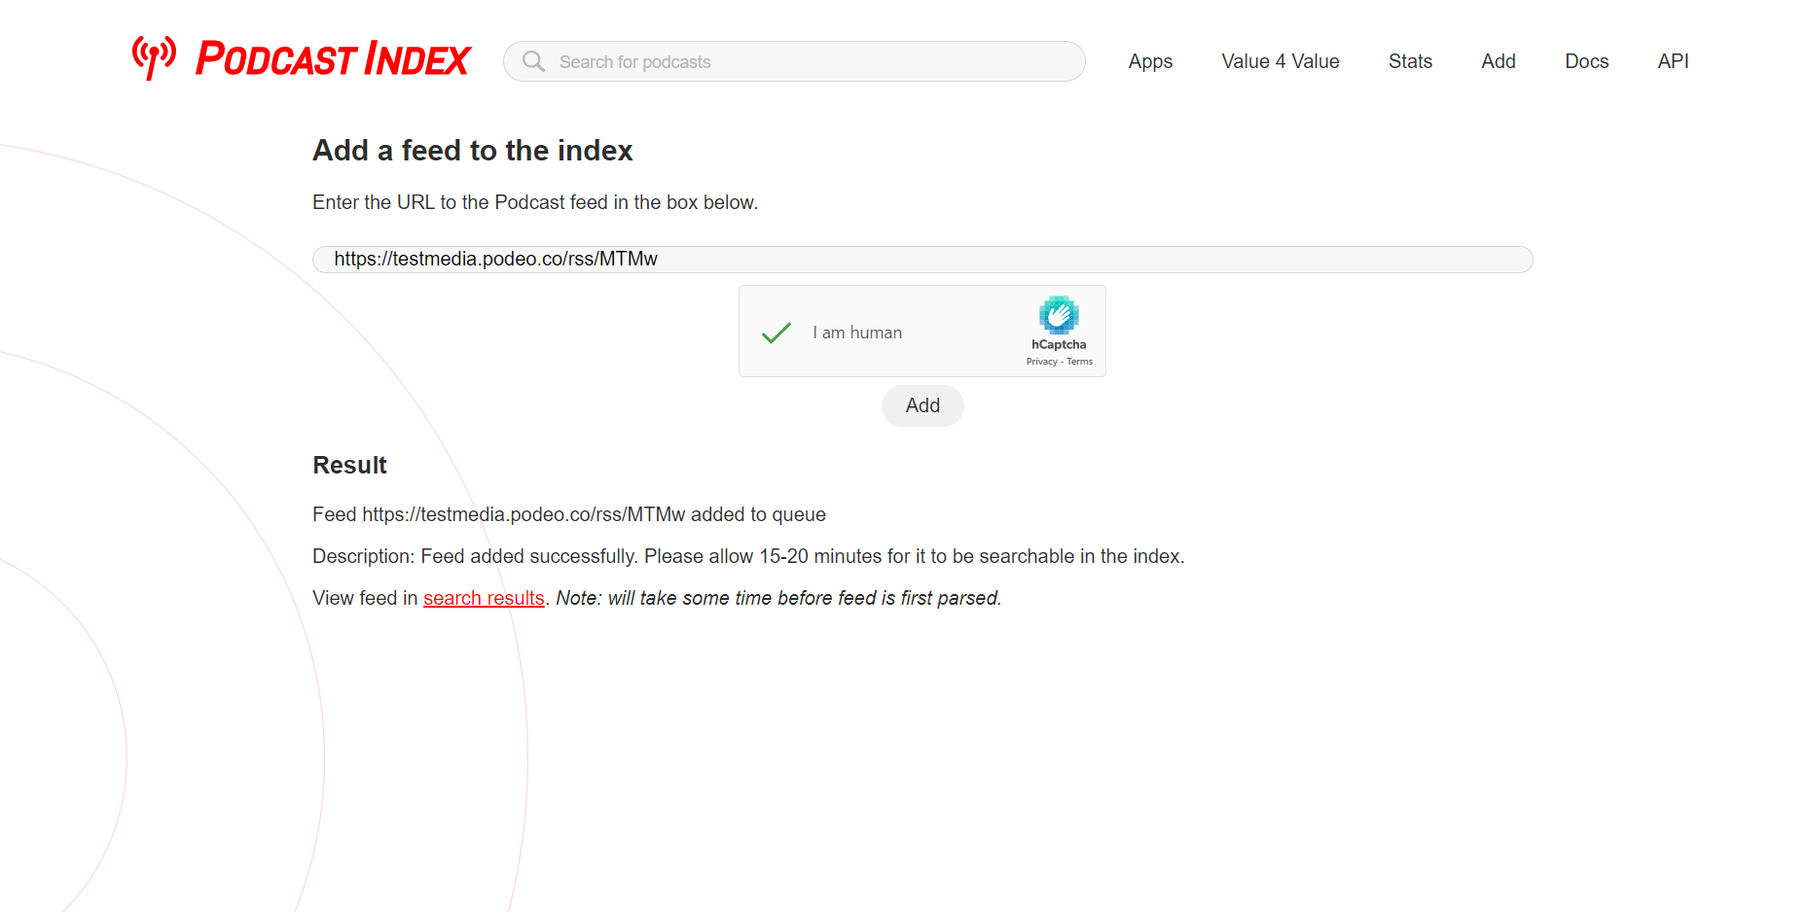Click the "Feed added successfully" description text
The height and width of the screenshot is (912, 1807).
tap(748, 556)
